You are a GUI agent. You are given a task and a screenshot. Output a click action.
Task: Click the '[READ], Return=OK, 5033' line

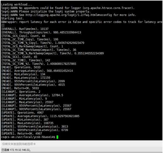pos(20,88)
